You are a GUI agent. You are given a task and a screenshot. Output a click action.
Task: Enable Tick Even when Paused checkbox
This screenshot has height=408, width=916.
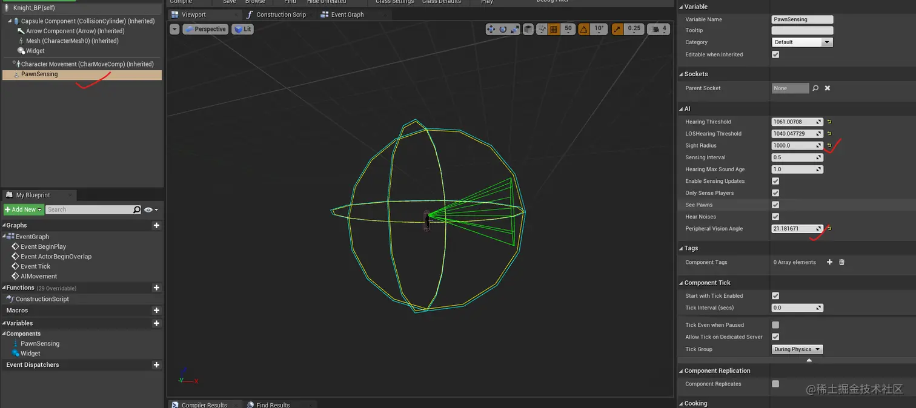point(775,325)
